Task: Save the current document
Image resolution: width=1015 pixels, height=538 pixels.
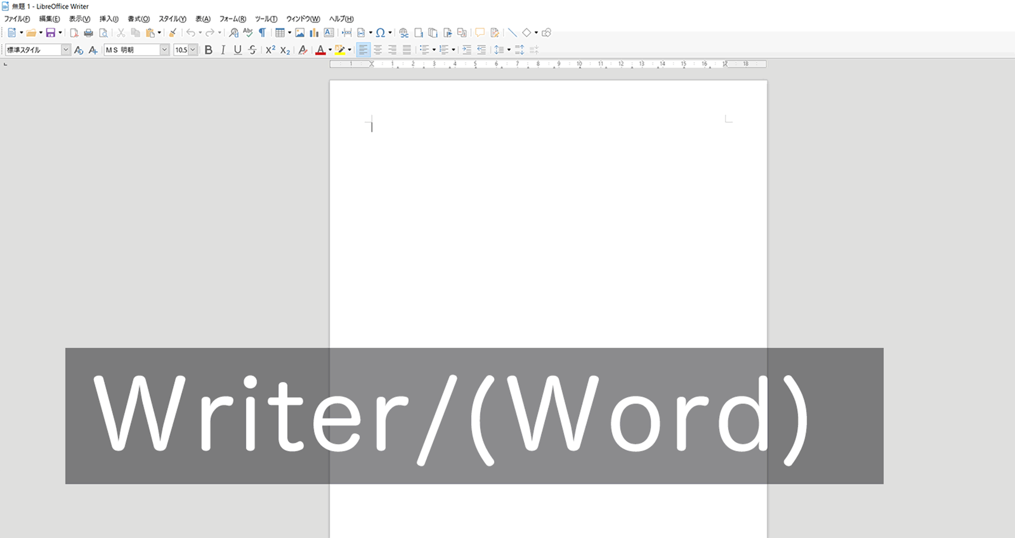Action: pos(50,33)
